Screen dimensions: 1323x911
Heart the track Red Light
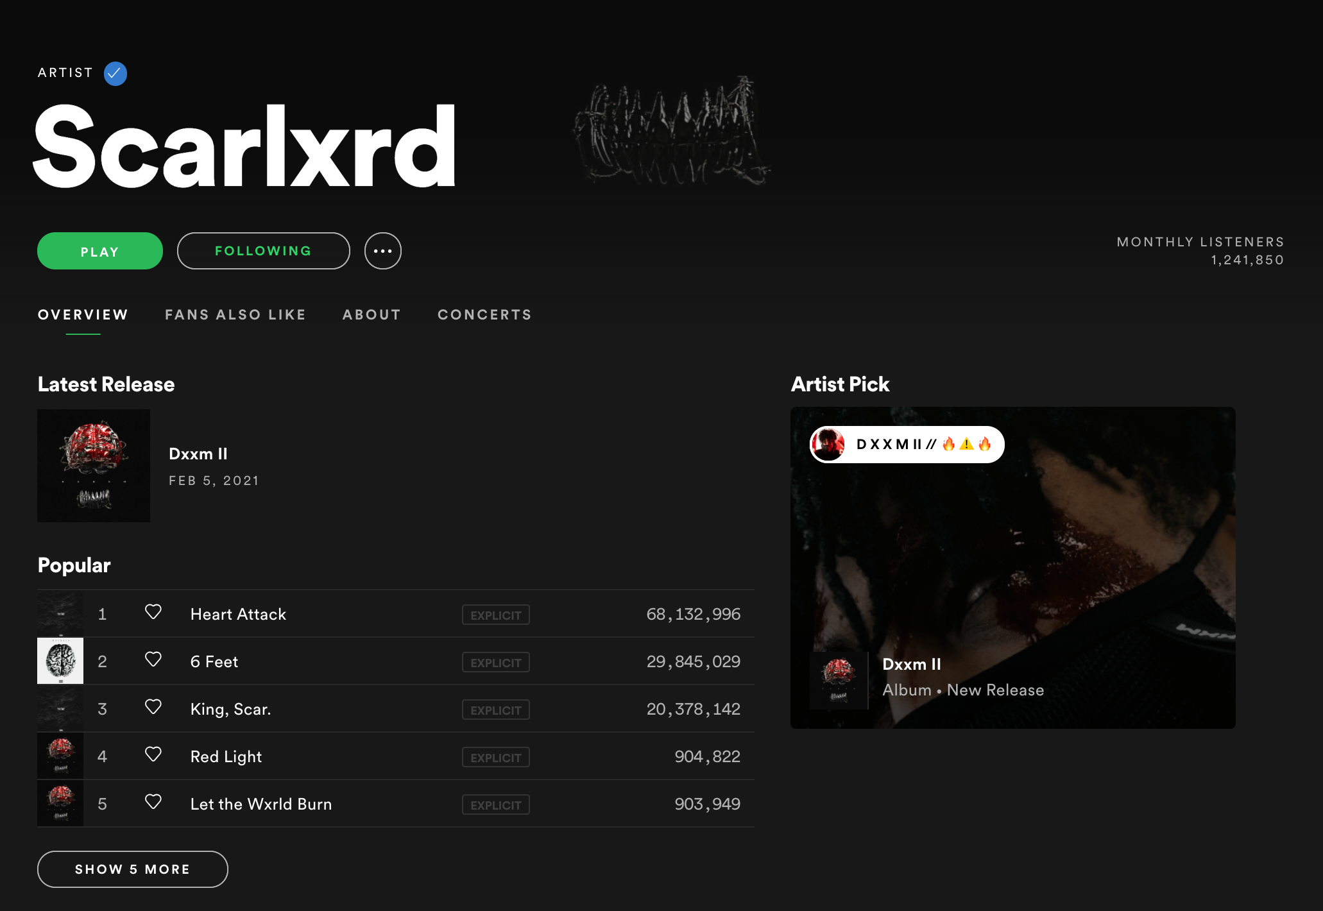click(x=153, y=754)
